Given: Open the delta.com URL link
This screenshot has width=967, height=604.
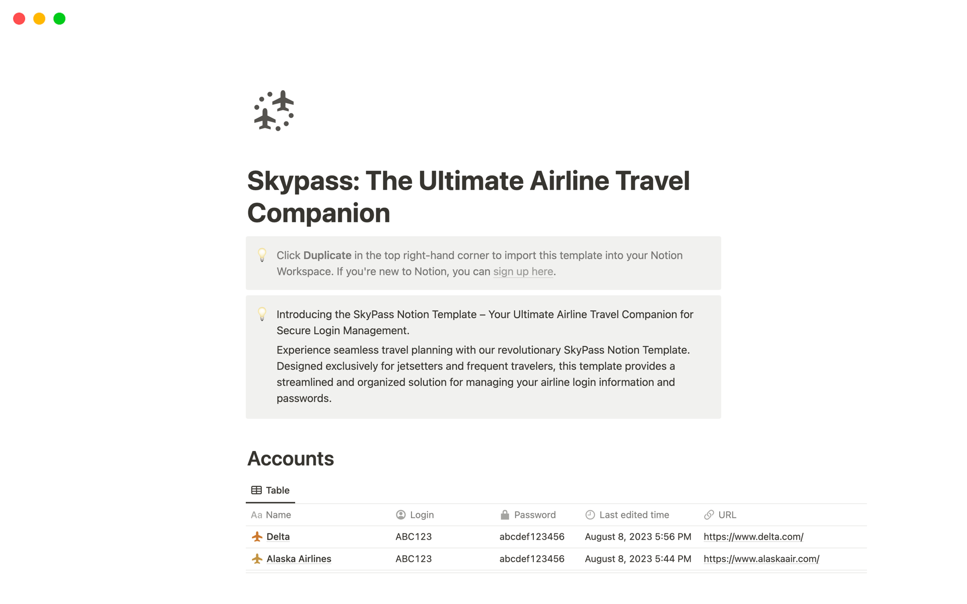Looking at the screenshot, I should (x=753, y=537).
